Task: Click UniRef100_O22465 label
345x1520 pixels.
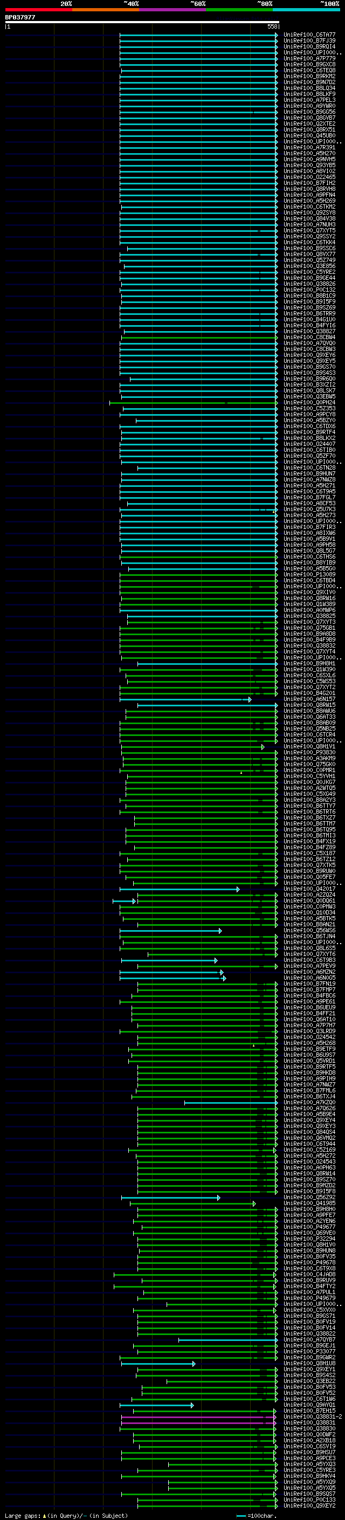Action: [309, 177]
